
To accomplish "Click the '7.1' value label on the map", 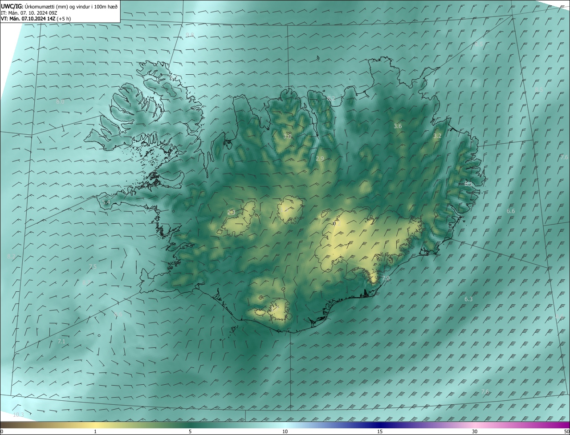I will tap(61, 341).
